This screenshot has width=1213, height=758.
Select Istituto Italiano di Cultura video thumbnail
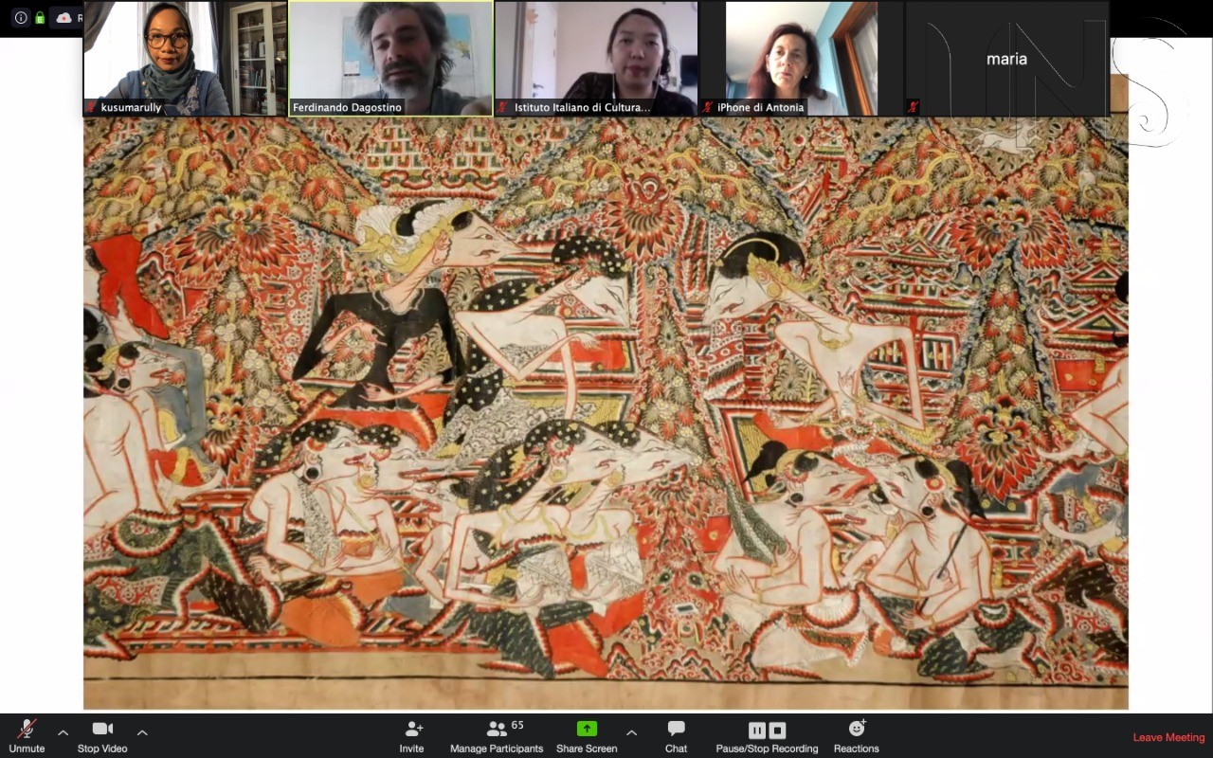tap(596, 58)
